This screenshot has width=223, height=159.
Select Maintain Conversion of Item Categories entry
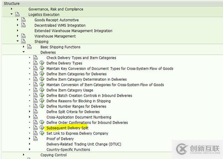(x=105, y=85)
